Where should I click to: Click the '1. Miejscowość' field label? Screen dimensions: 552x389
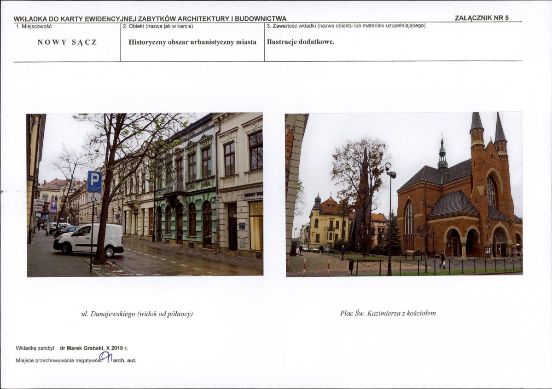(34, 26)
